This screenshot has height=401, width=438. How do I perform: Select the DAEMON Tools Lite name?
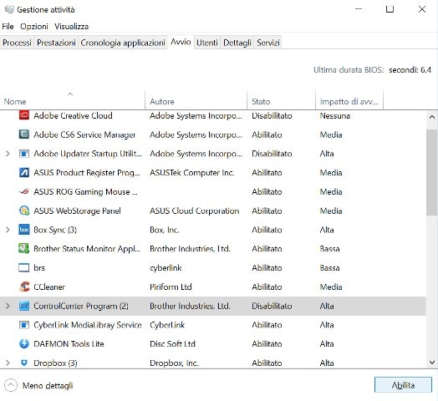[x=69, y=343]
